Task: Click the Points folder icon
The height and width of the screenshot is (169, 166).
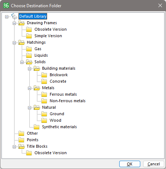Action: click(21, 140)
